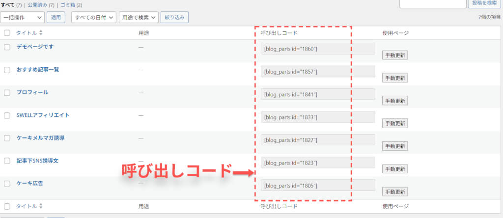Open the 用途で検索 dropdown

(139, 17)
